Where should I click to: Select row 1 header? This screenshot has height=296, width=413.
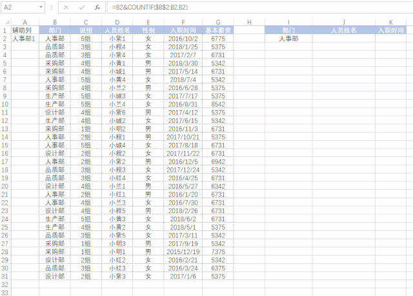click(5, 30)
